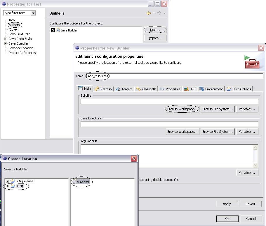The height and width of the screenshot is (226, 266).
Task: Open the Classpath tab
Action: pos(146,89)
